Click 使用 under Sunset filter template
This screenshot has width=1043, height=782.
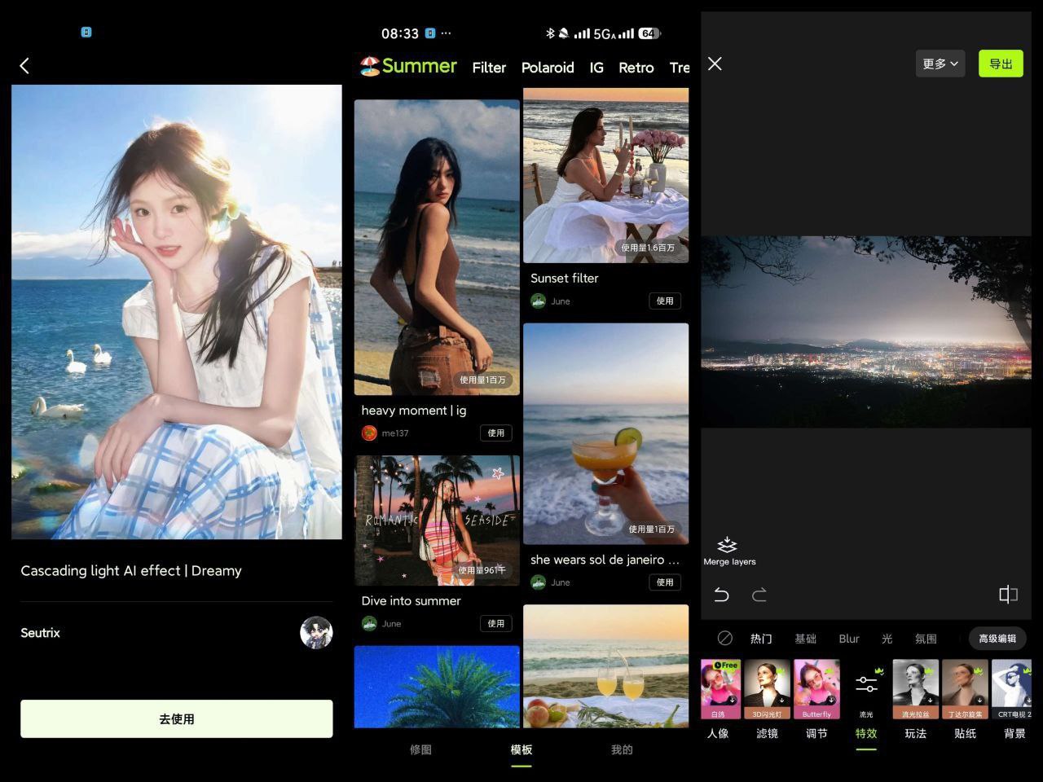pos(665,301)
